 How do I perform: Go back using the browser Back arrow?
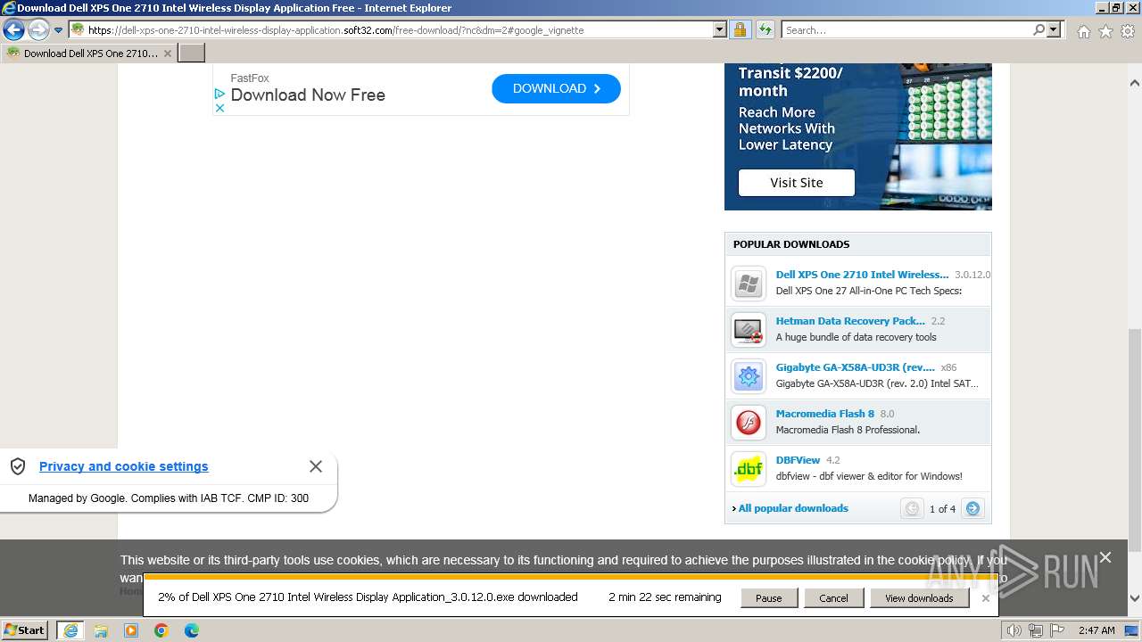point(13,29)
